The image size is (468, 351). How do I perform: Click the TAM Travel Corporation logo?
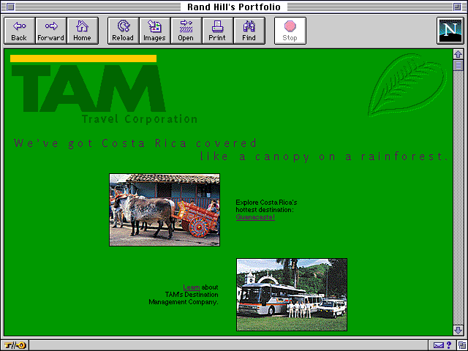[x=103, y=89]
